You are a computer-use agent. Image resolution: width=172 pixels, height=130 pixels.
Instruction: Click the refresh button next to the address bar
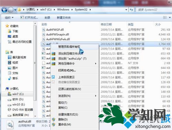(x=131, y=10)
